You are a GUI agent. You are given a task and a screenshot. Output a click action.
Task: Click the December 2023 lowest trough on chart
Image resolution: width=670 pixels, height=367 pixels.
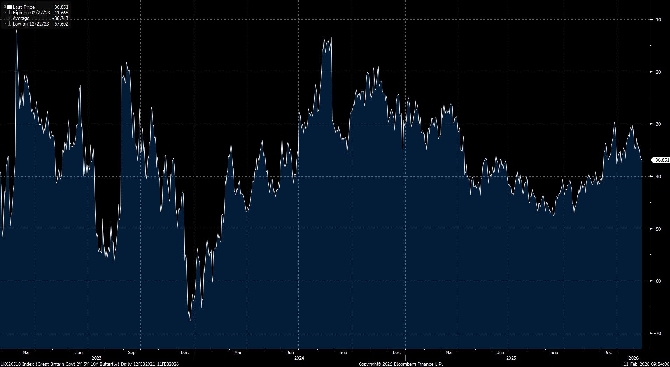pyautogui.click(x=190, y=320)
